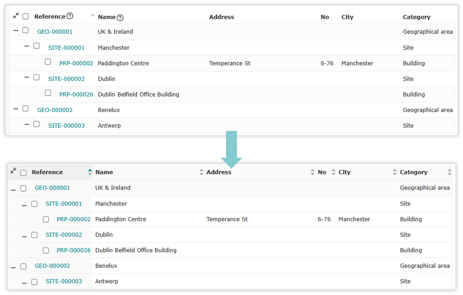Check PRP-000026 row in bottom table
Screen dimensions: 463x295
(x=46, y=250)
